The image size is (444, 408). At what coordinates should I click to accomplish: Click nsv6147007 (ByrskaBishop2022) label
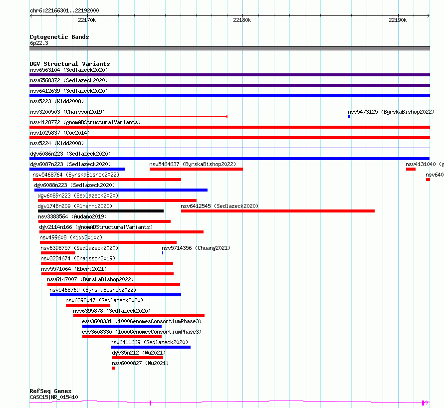click(90, 279)
